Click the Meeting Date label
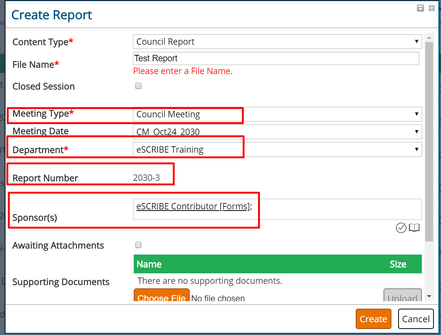The width and height of the screenshot is (441, 335). pos(41,131)
